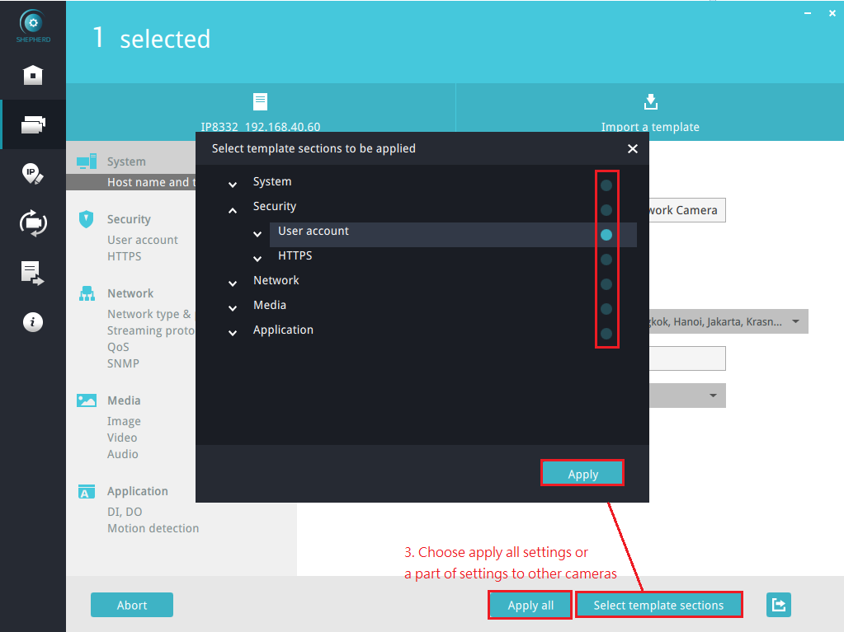The height and width of the screenshot is (632, 844).
Task: Open the Home screen from the sidebar
Action: (33, 75)
